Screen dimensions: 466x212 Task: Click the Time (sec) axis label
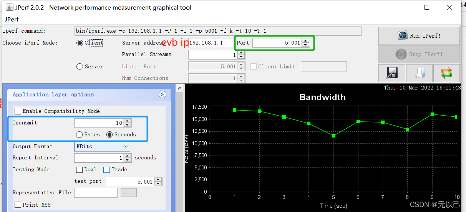click(333, 205)
